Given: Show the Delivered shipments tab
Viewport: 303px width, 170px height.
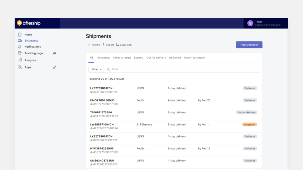Looking at the screenshot, I should tap(175, 58).
